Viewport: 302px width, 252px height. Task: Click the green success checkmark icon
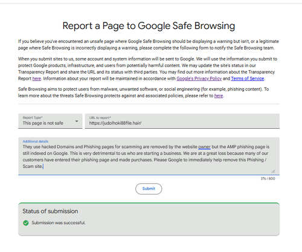(26, 223)
